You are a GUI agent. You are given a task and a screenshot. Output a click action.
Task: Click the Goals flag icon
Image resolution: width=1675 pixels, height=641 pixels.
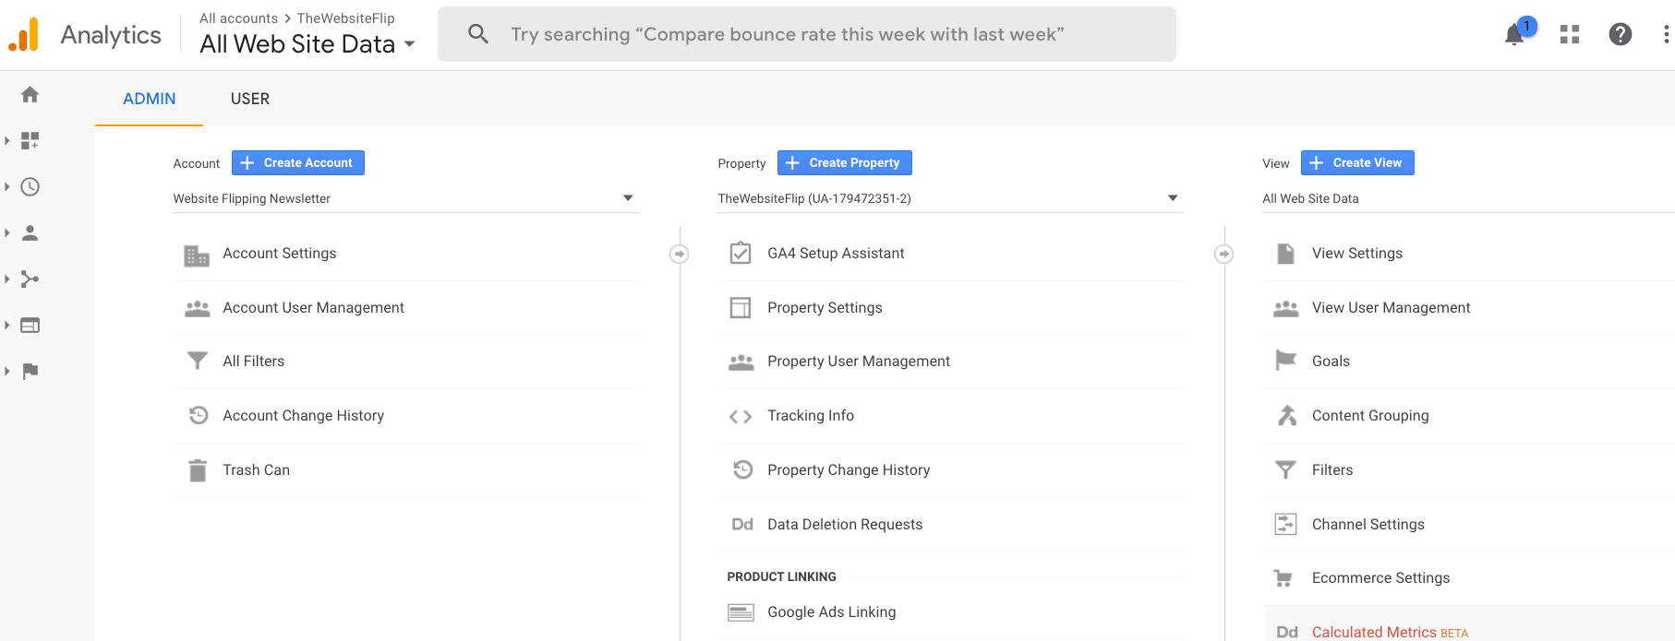[x=1285, y=361]
